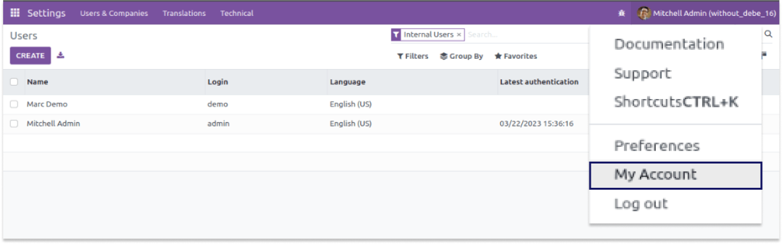Open the Group By dropdown
The width and height of the screenshot is (782, 244).
(x=461, y=56)
